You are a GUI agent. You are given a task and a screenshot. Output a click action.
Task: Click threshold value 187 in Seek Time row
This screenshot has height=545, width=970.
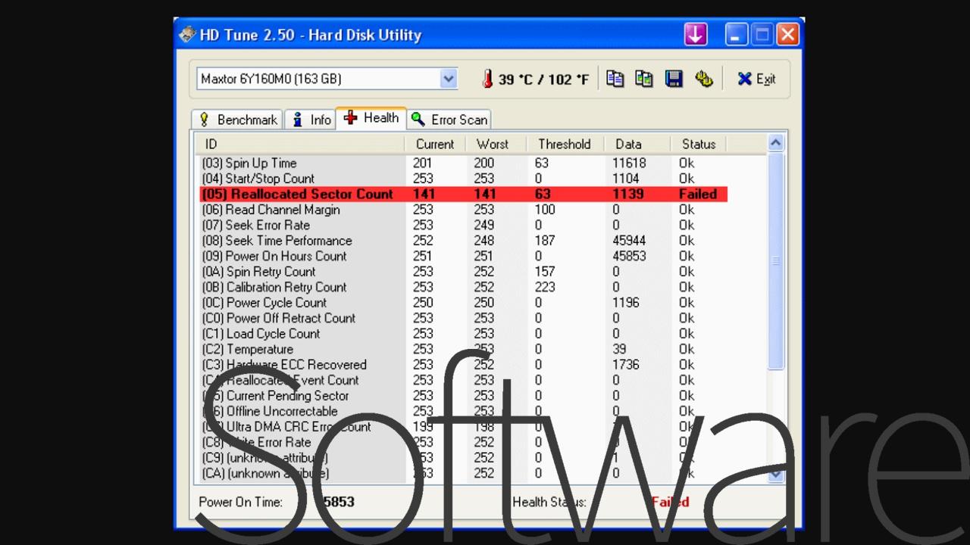pyautogui.click(x=544, y=241)
